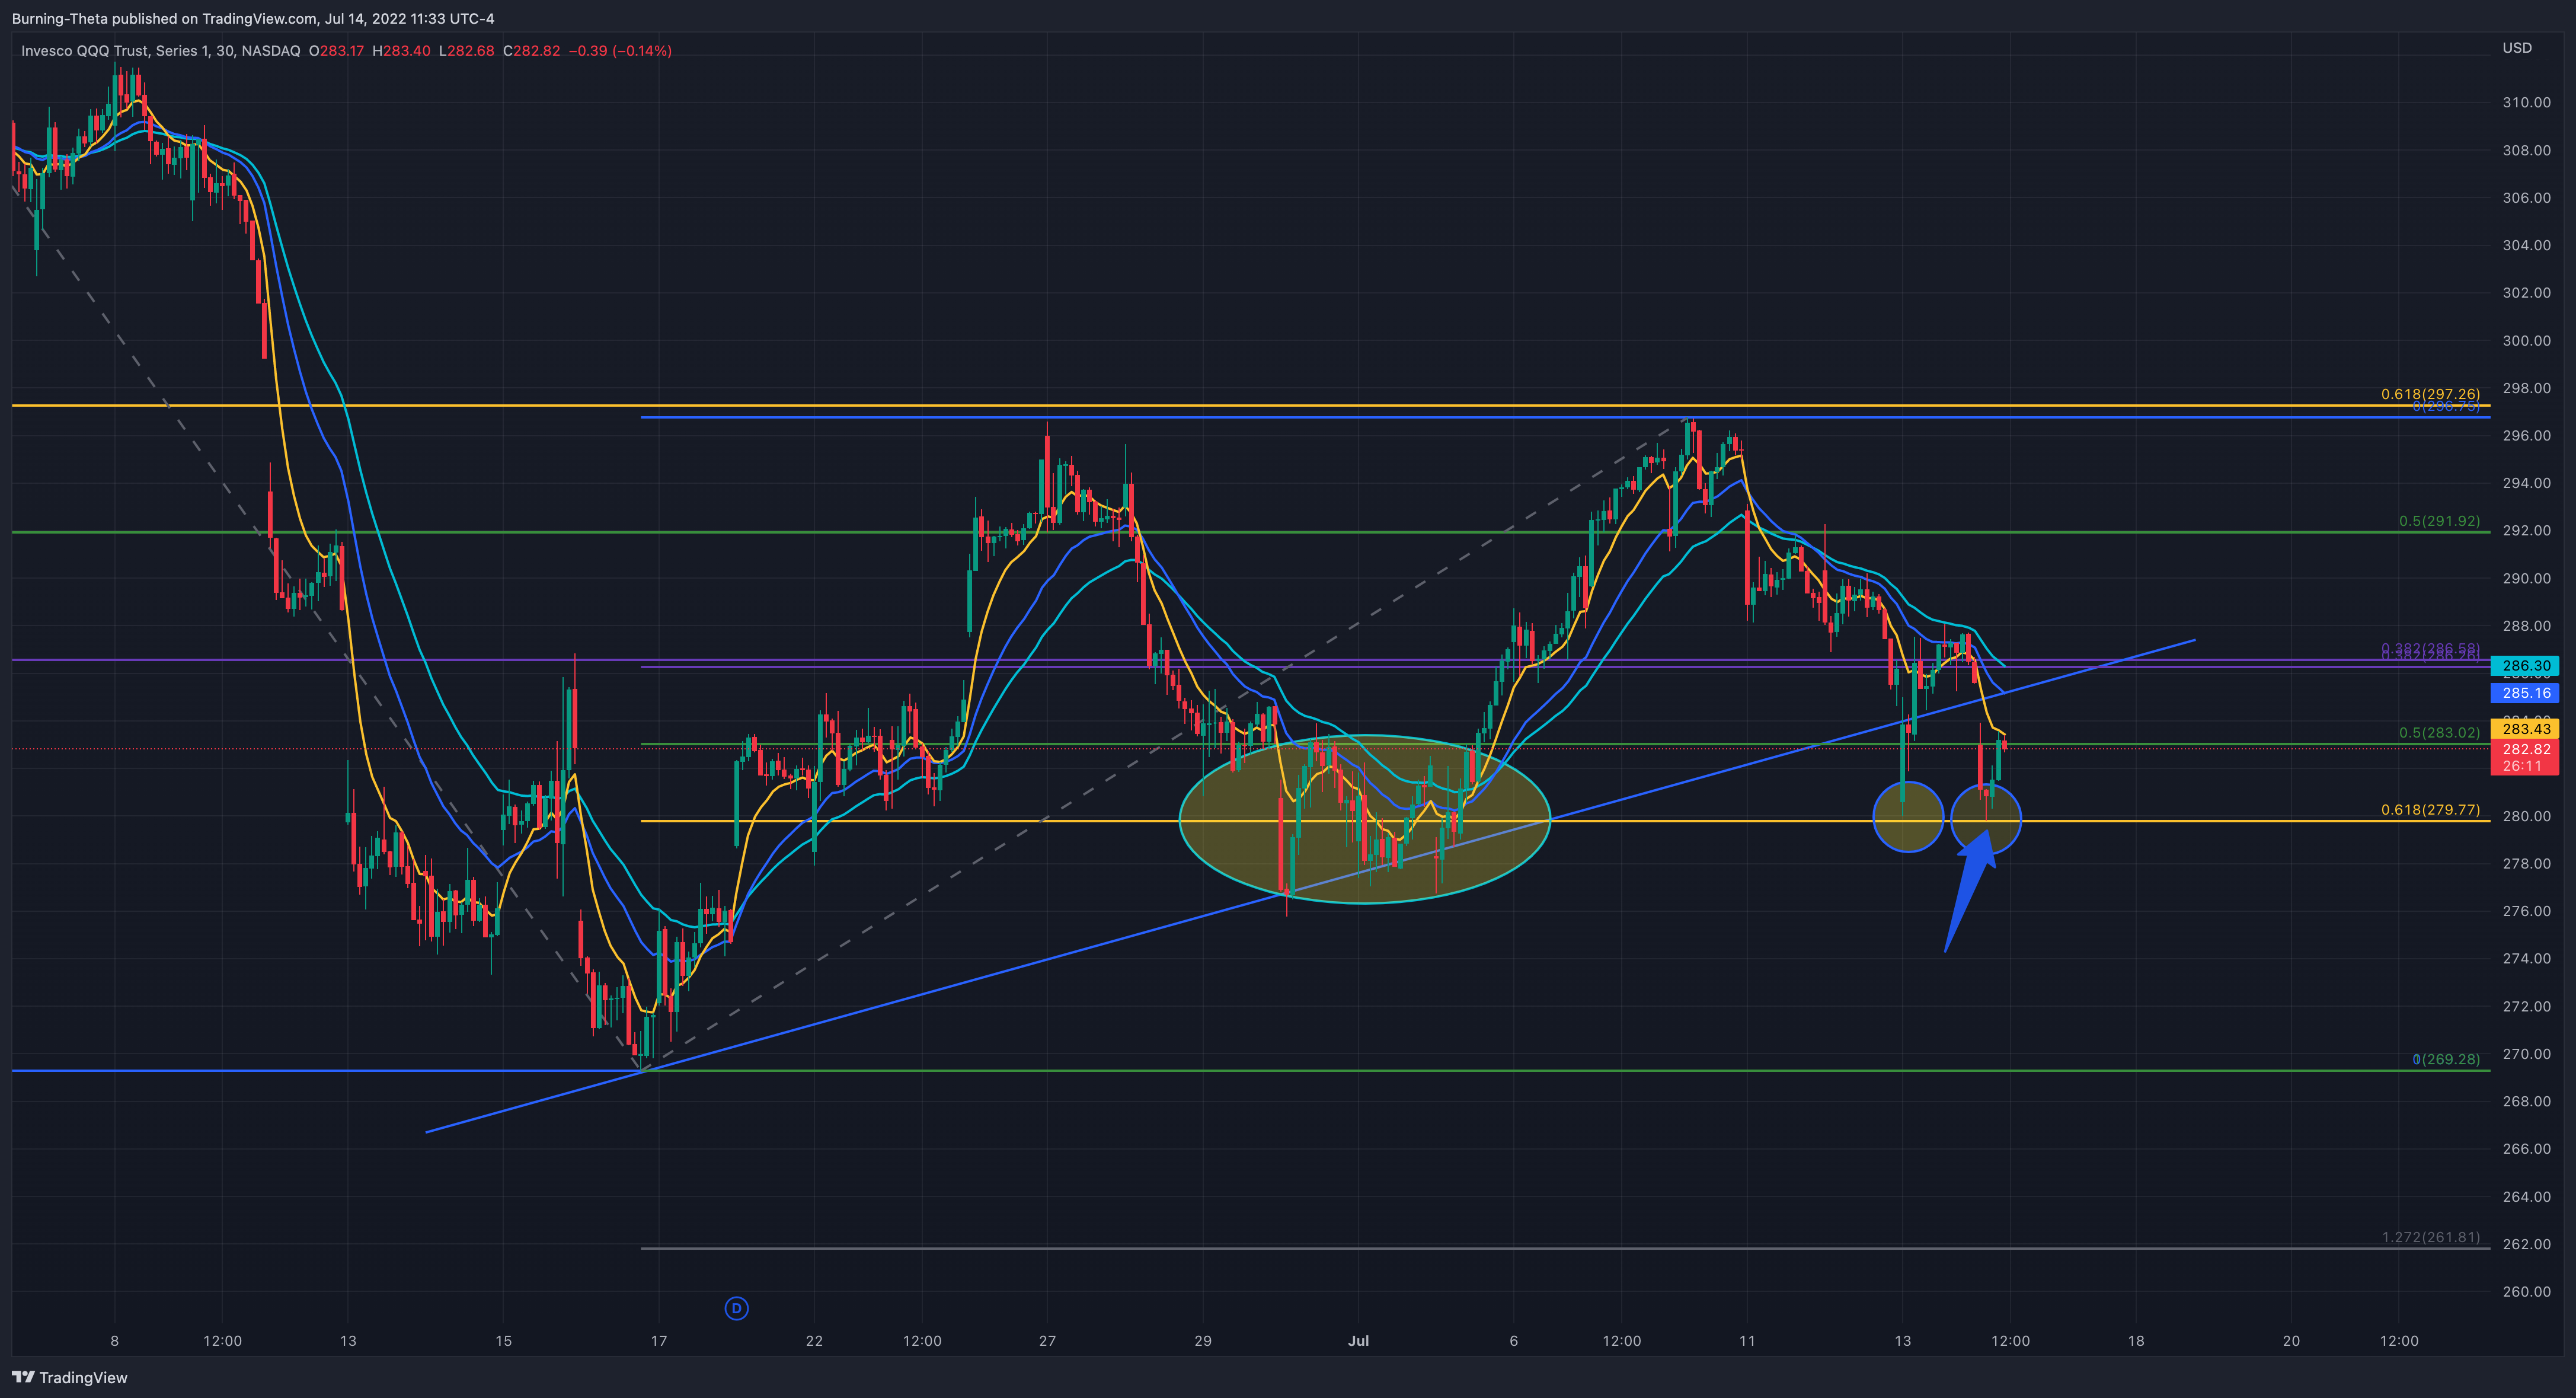Select the blue 285.16 price tag
Viewport: 2576px width, 1398px height.
[x=2525, y=692]
